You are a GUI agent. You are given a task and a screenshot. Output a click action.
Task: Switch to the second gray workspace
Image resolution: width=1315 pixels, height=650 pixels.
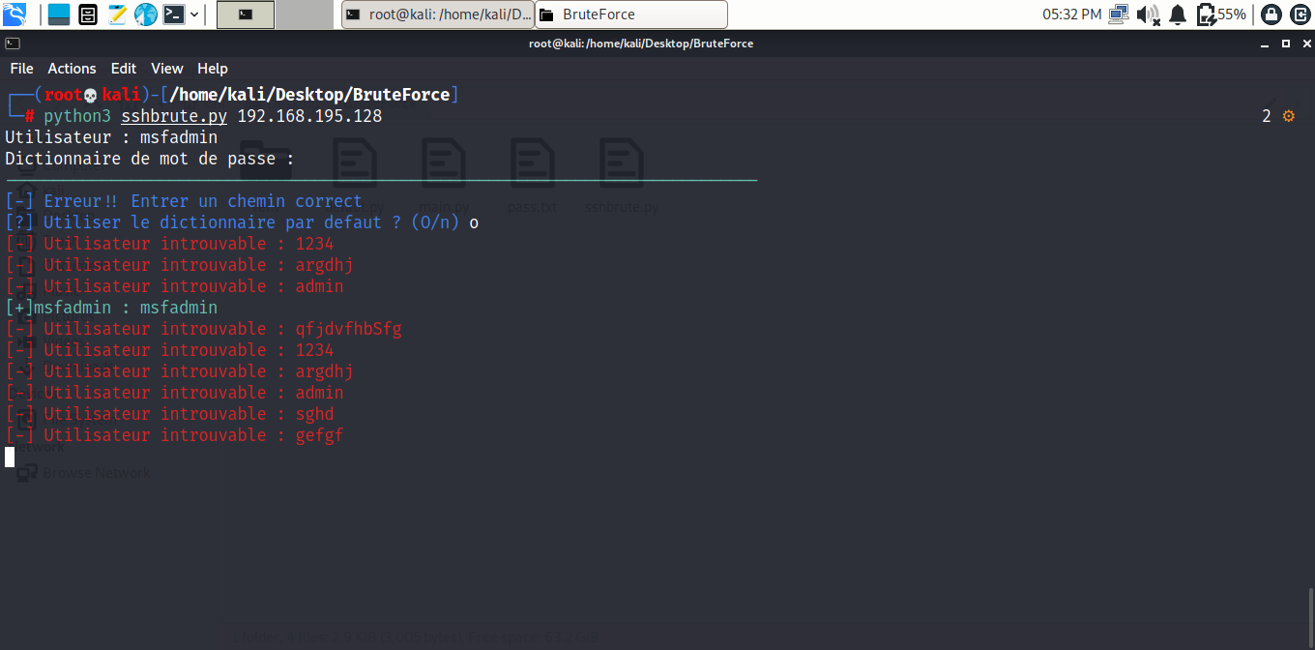pos(305,15)
